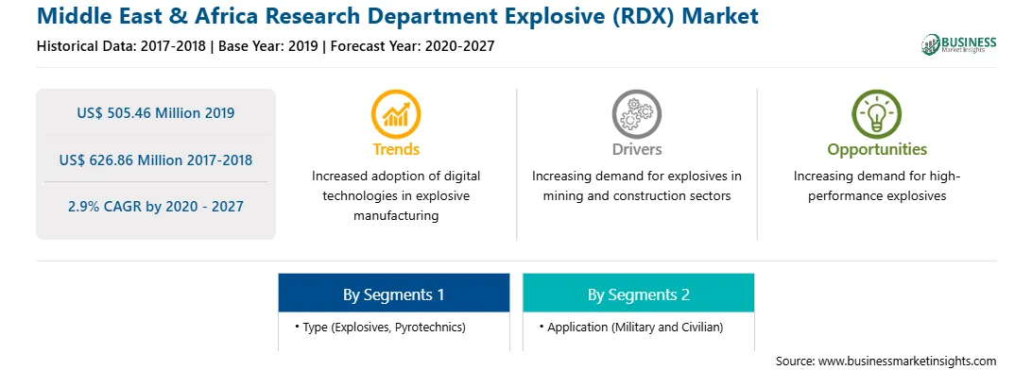Click the high-performance explosives opportunity description
The width and height of the screenshot is (1032, 370).
point(877,186)
